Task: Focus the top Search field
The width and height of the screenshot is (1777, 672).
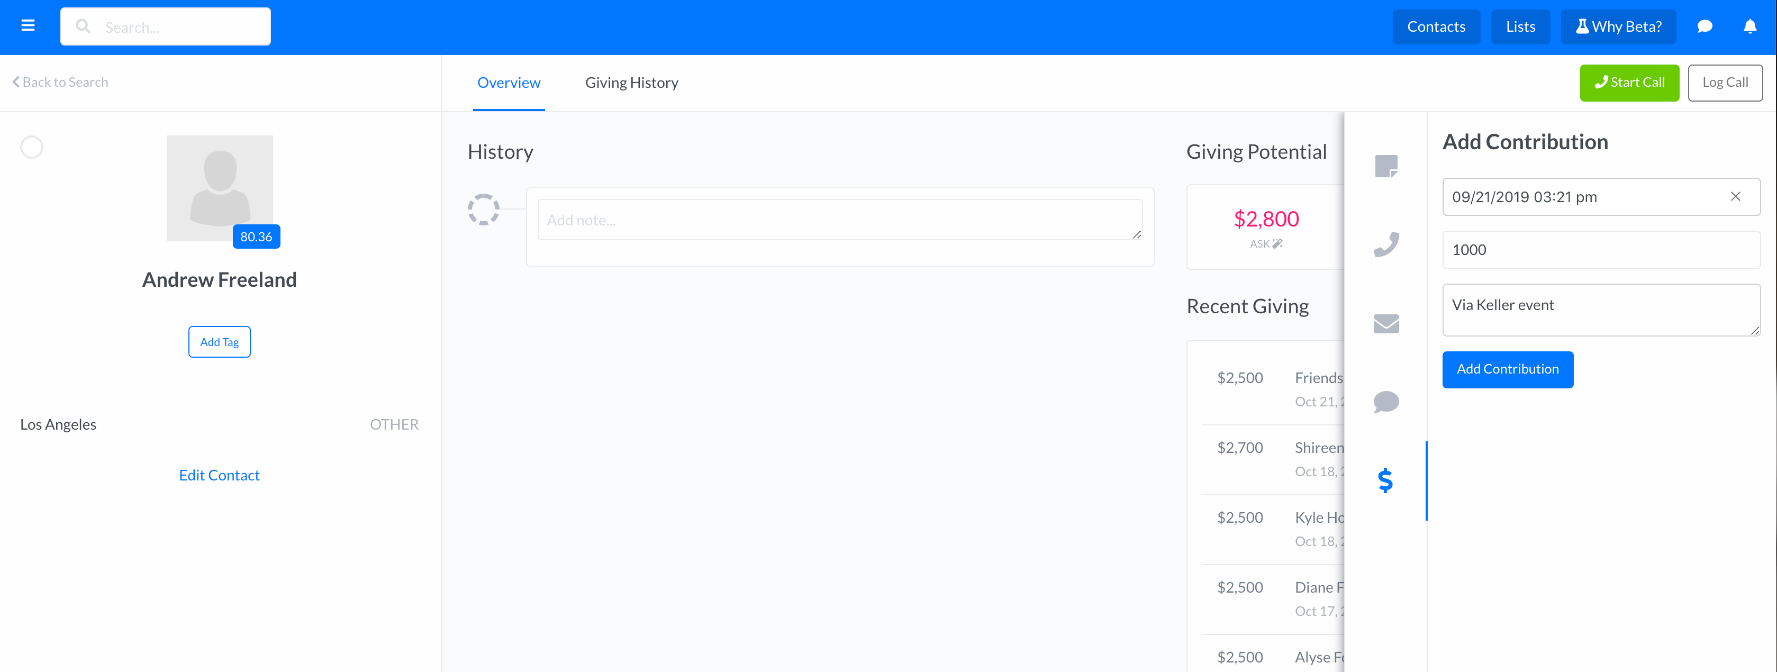Action: (x=166, y=27)
